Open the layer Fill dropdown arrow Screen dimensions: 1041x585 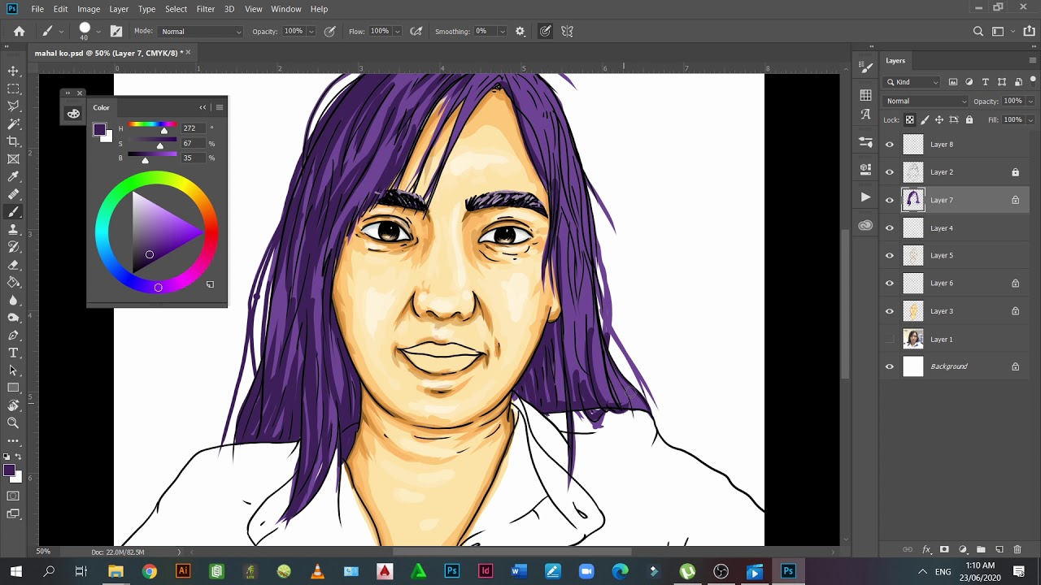click(1030, 120)
